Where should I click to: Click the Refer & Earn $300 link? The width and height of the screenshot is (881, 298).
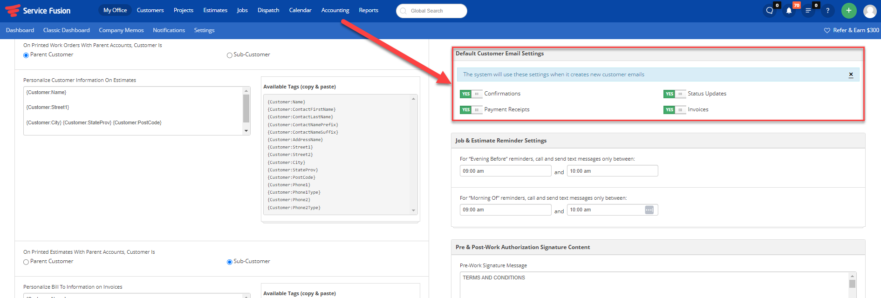[x=856, y=30]
